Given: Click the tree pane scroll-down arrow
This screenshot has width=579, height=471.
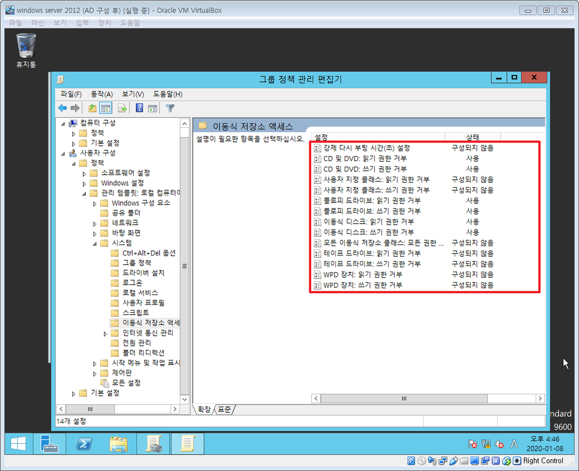Looking at the screenshot, I should [x=184, y=399].
